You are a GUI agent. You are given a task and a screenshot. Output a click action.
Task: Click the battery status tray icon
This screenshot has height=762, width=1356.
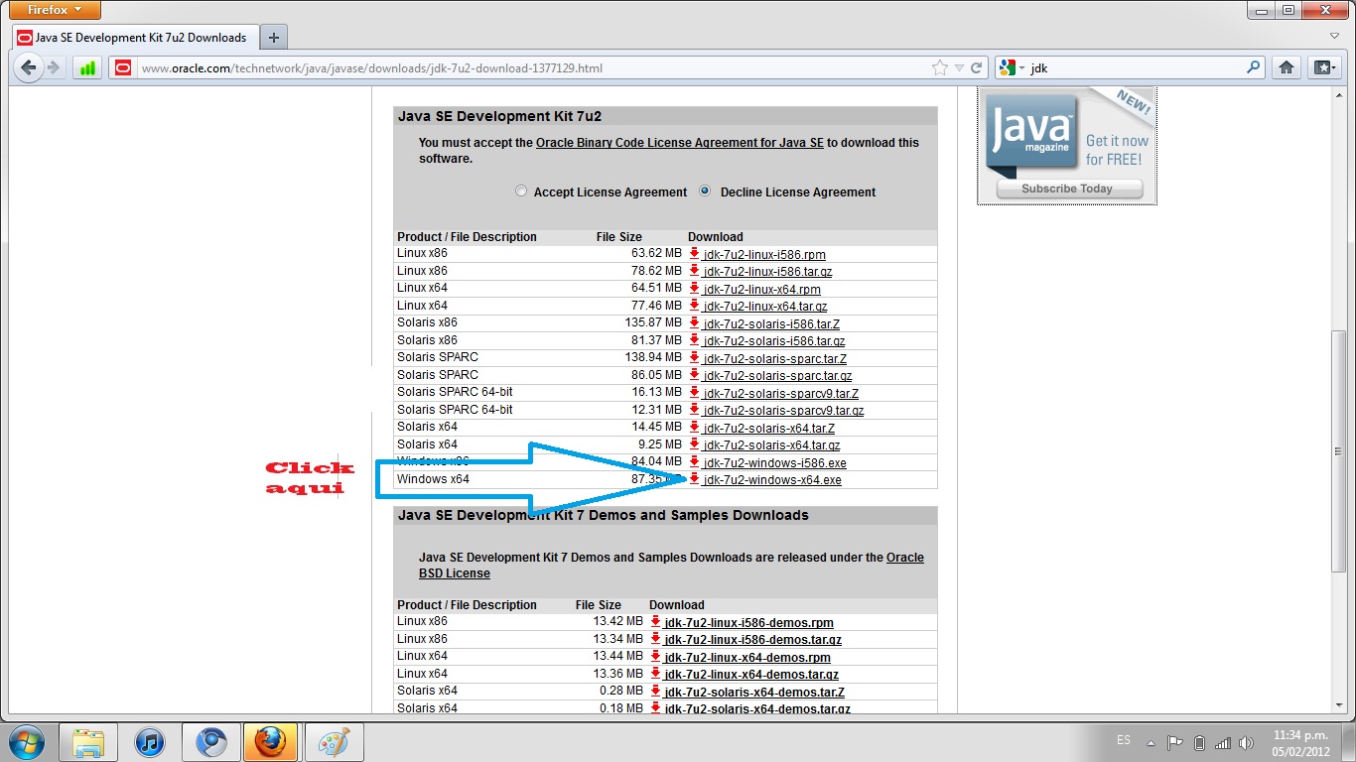pos(1199,742)
